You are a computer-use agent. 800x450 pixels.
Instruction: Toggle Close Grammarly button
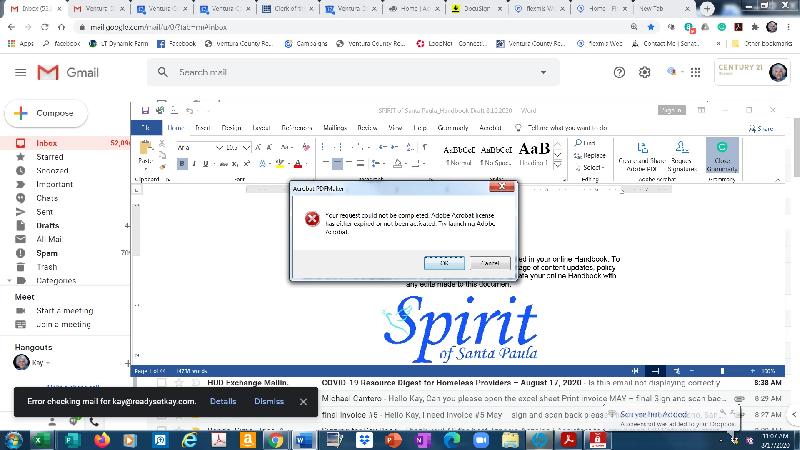point(722,155)
